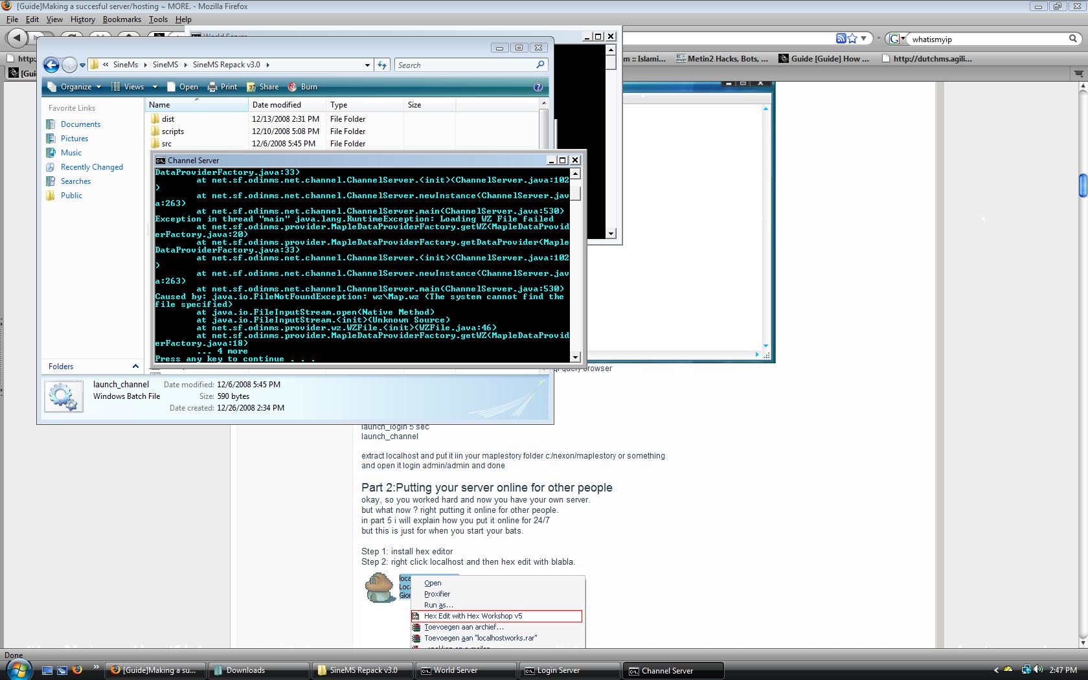The width and height of the screenshot is (1088, 680).
Task: Open Firefox Help menu
Action: 183,19
